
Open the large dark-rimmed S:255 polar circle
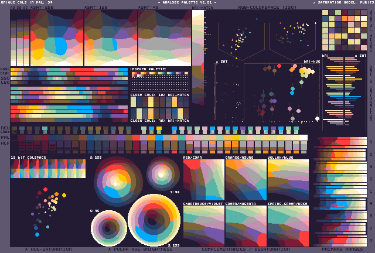pyautogui.click(x=118, y=182)
